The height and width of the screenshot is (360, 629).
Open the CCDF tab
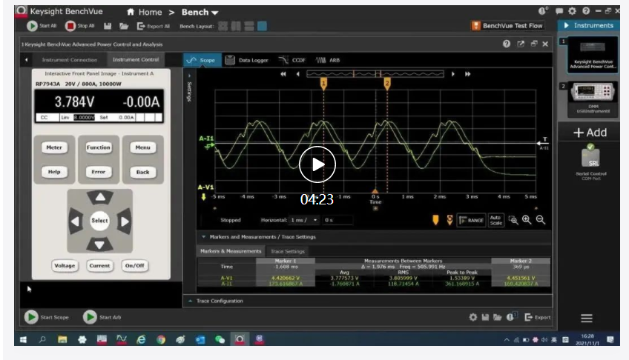pos(292,60)
